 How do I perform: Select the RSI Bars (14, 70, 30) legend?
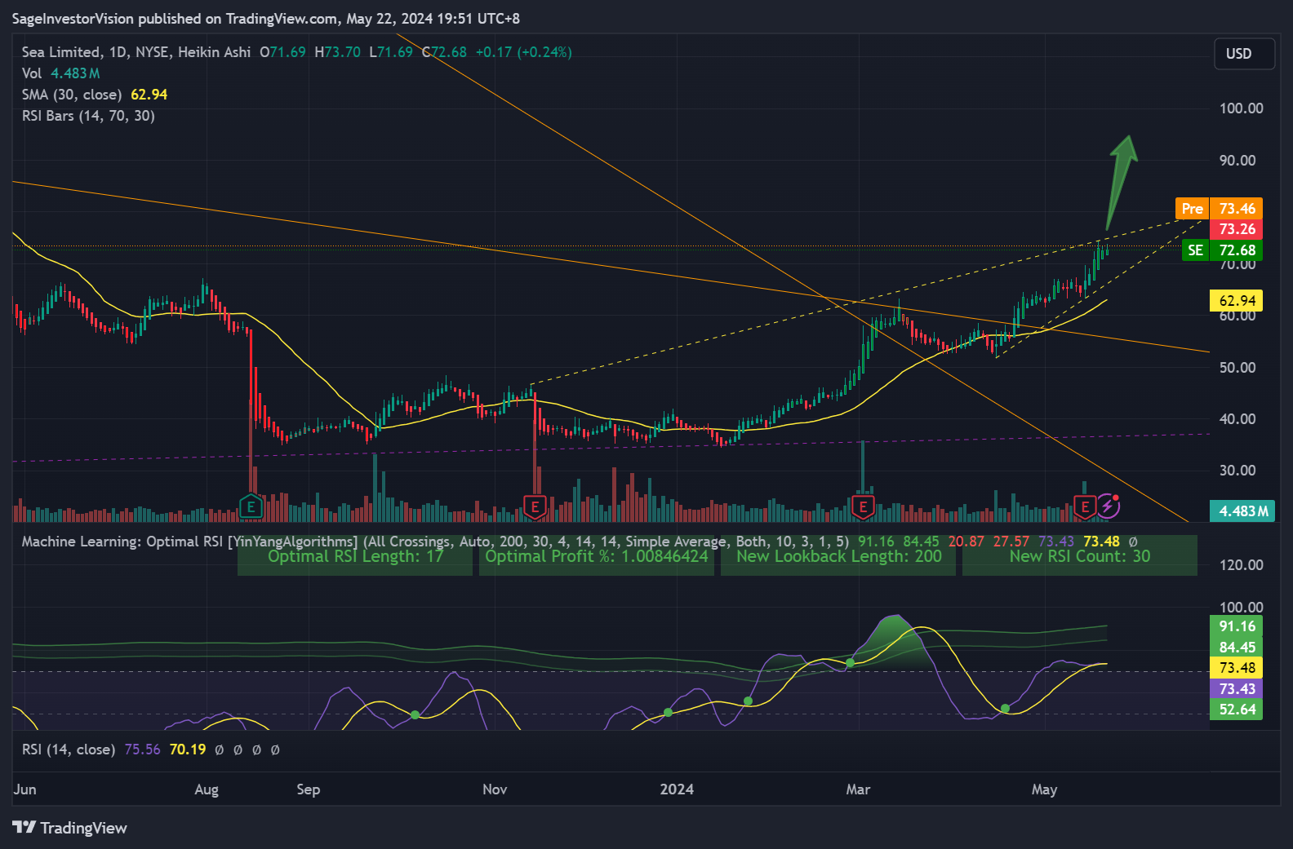coord(88,116)
